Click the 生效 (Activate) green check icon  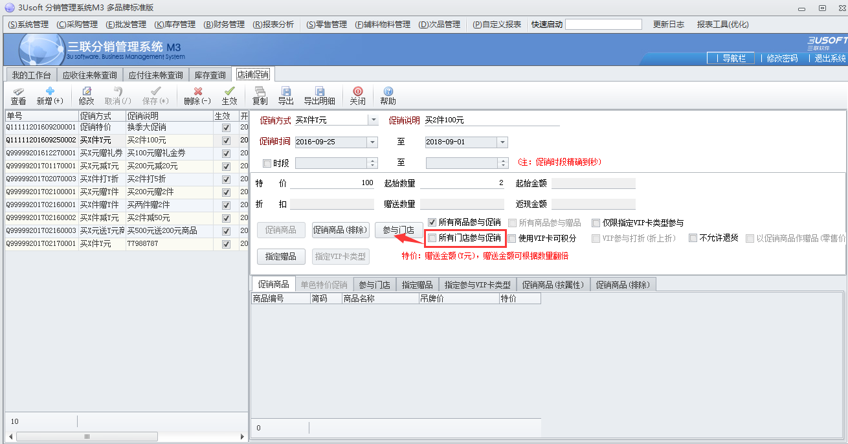[x=229, y=92]
